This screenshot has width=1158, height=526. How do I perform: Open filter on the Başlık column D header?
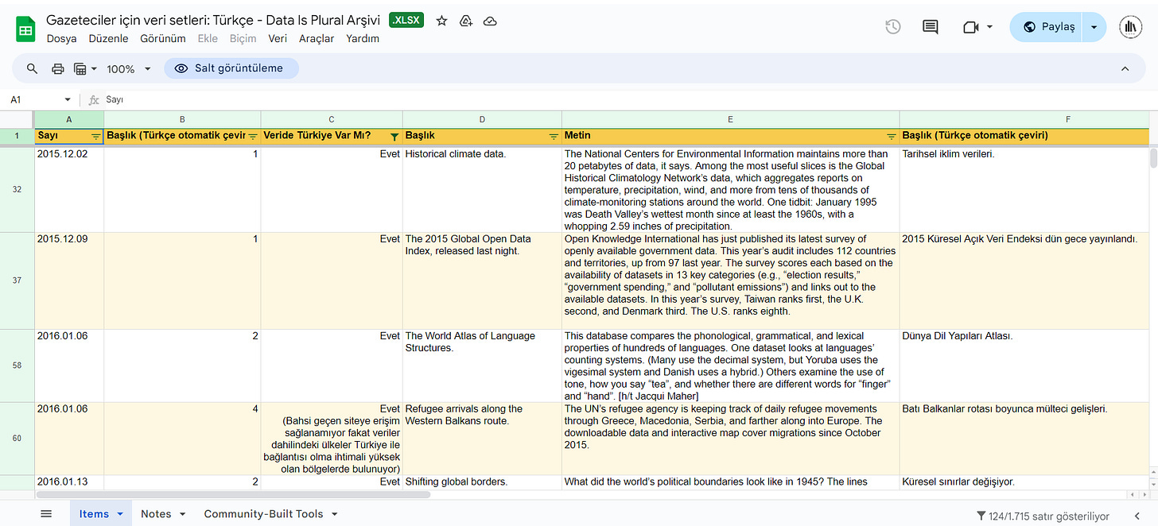click(554, 137)
